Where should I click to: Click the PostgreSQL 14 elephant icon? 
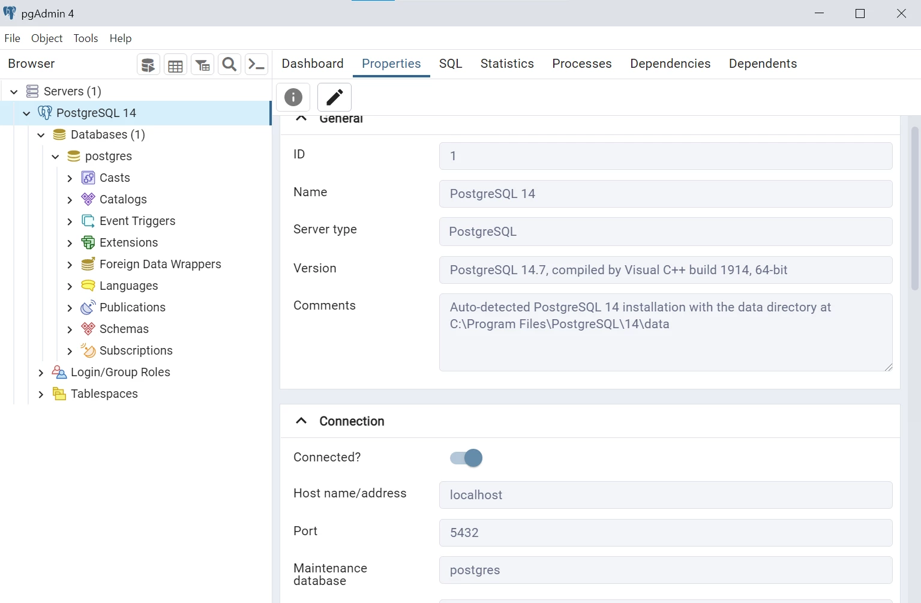(x=45, y=113)
